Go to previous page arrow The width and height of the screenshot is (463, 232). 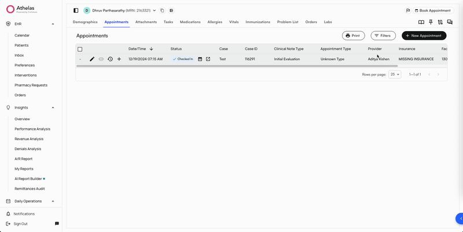click(x=429, y=74)
